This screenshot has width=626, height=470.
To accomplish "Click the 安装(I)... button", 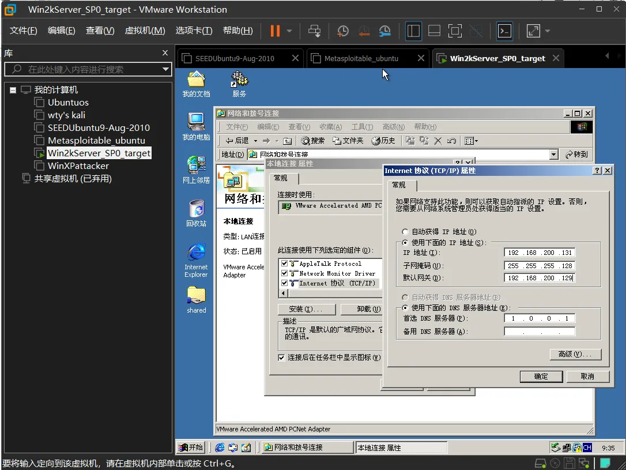I will (x=306, y=309).
